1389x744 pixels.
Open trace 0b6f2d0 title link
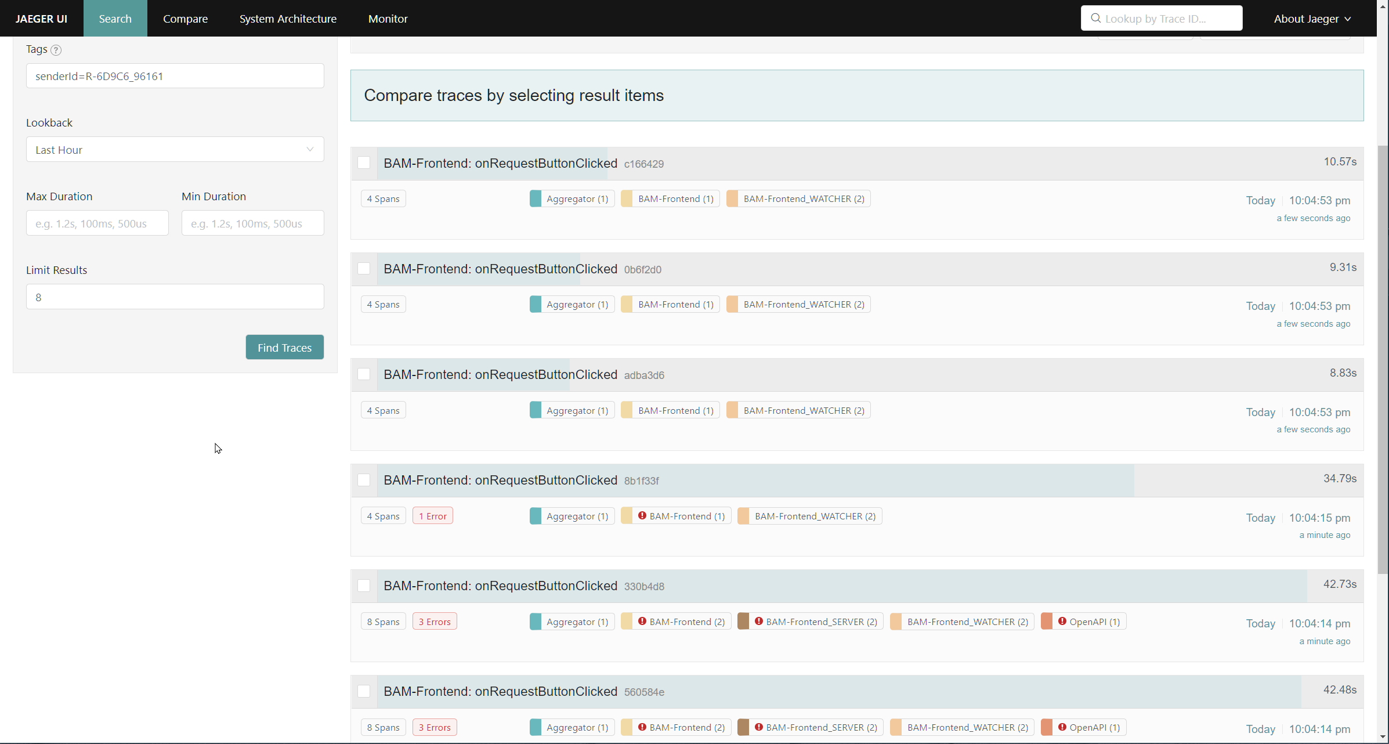click(x=500, y=269)
